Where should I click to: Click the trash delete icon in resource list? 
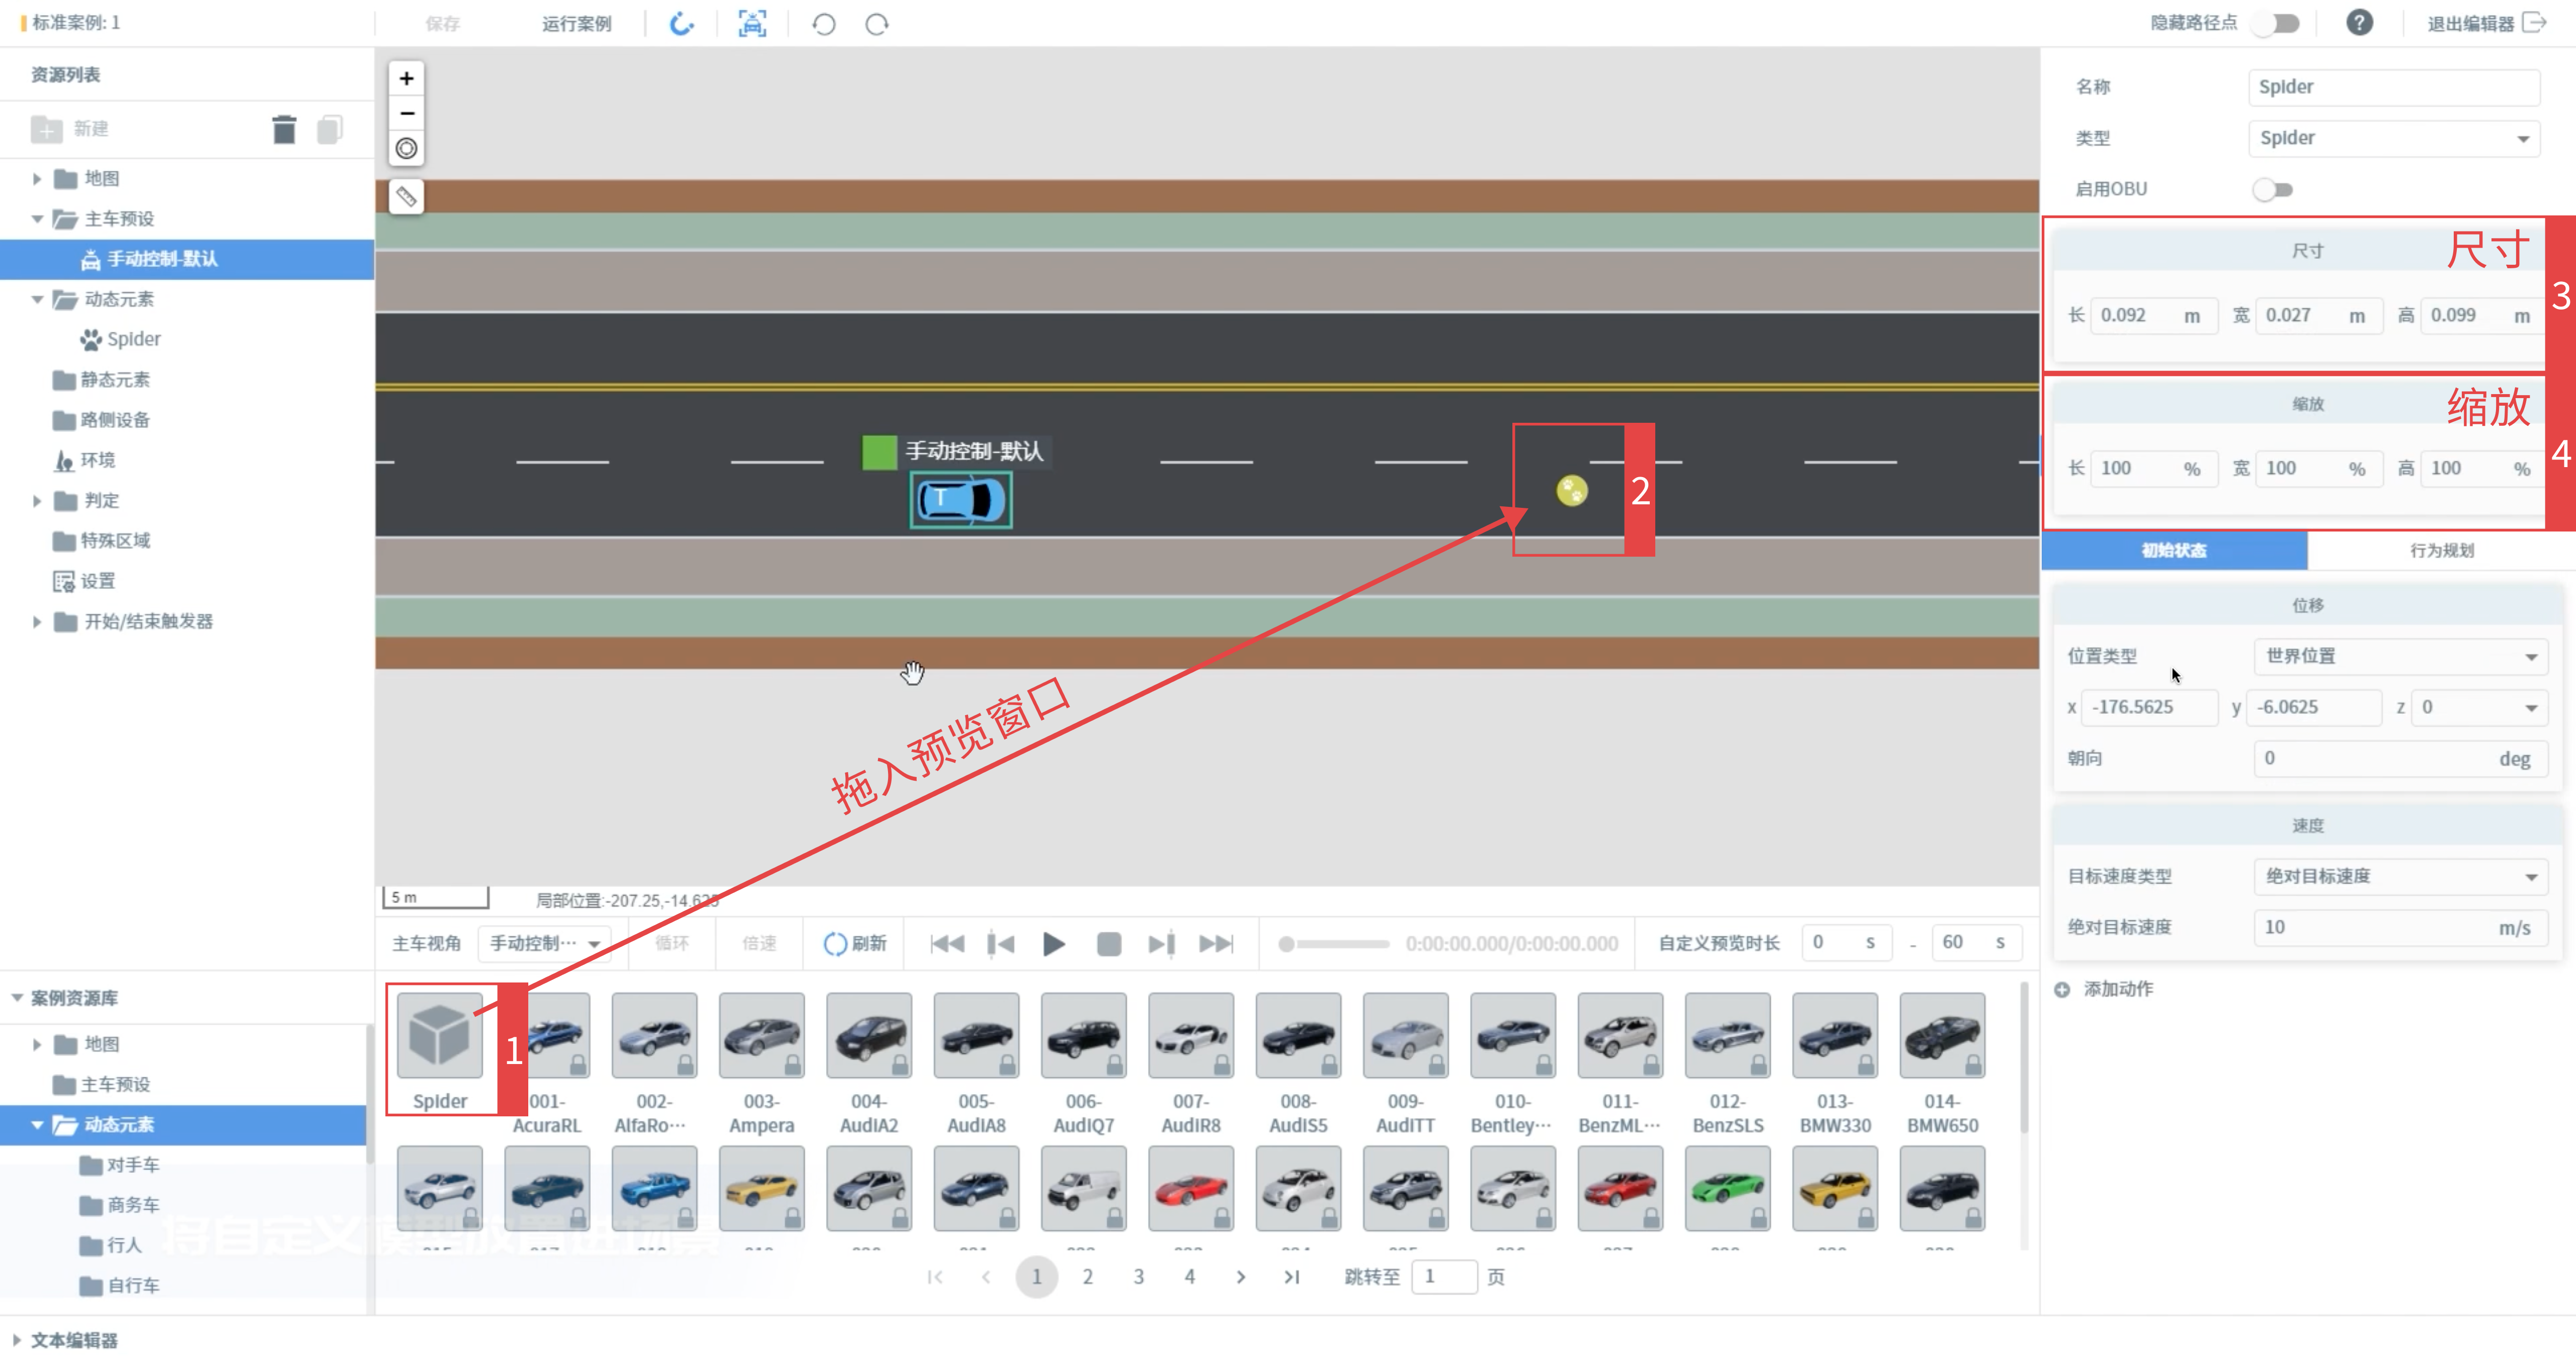pos(284,129)
